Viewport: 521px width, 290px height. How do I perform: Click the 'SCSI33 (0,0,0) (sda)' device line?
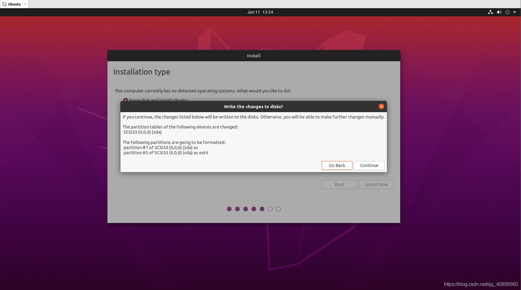click(x=142, y=132)
